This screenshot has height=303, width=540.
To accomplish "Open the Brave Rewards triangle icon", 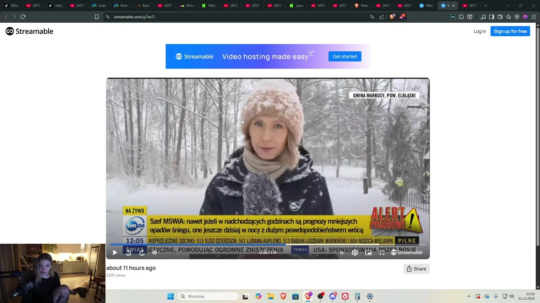I will [x=402, y=17].
